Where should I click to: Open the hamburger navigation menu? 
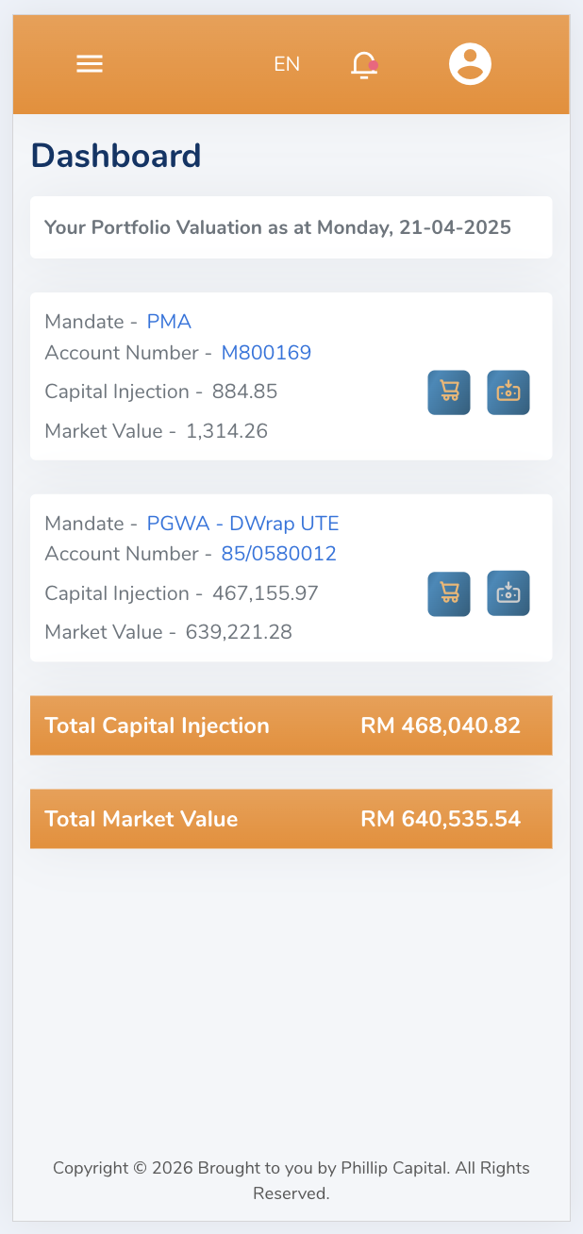coord(90,64)
